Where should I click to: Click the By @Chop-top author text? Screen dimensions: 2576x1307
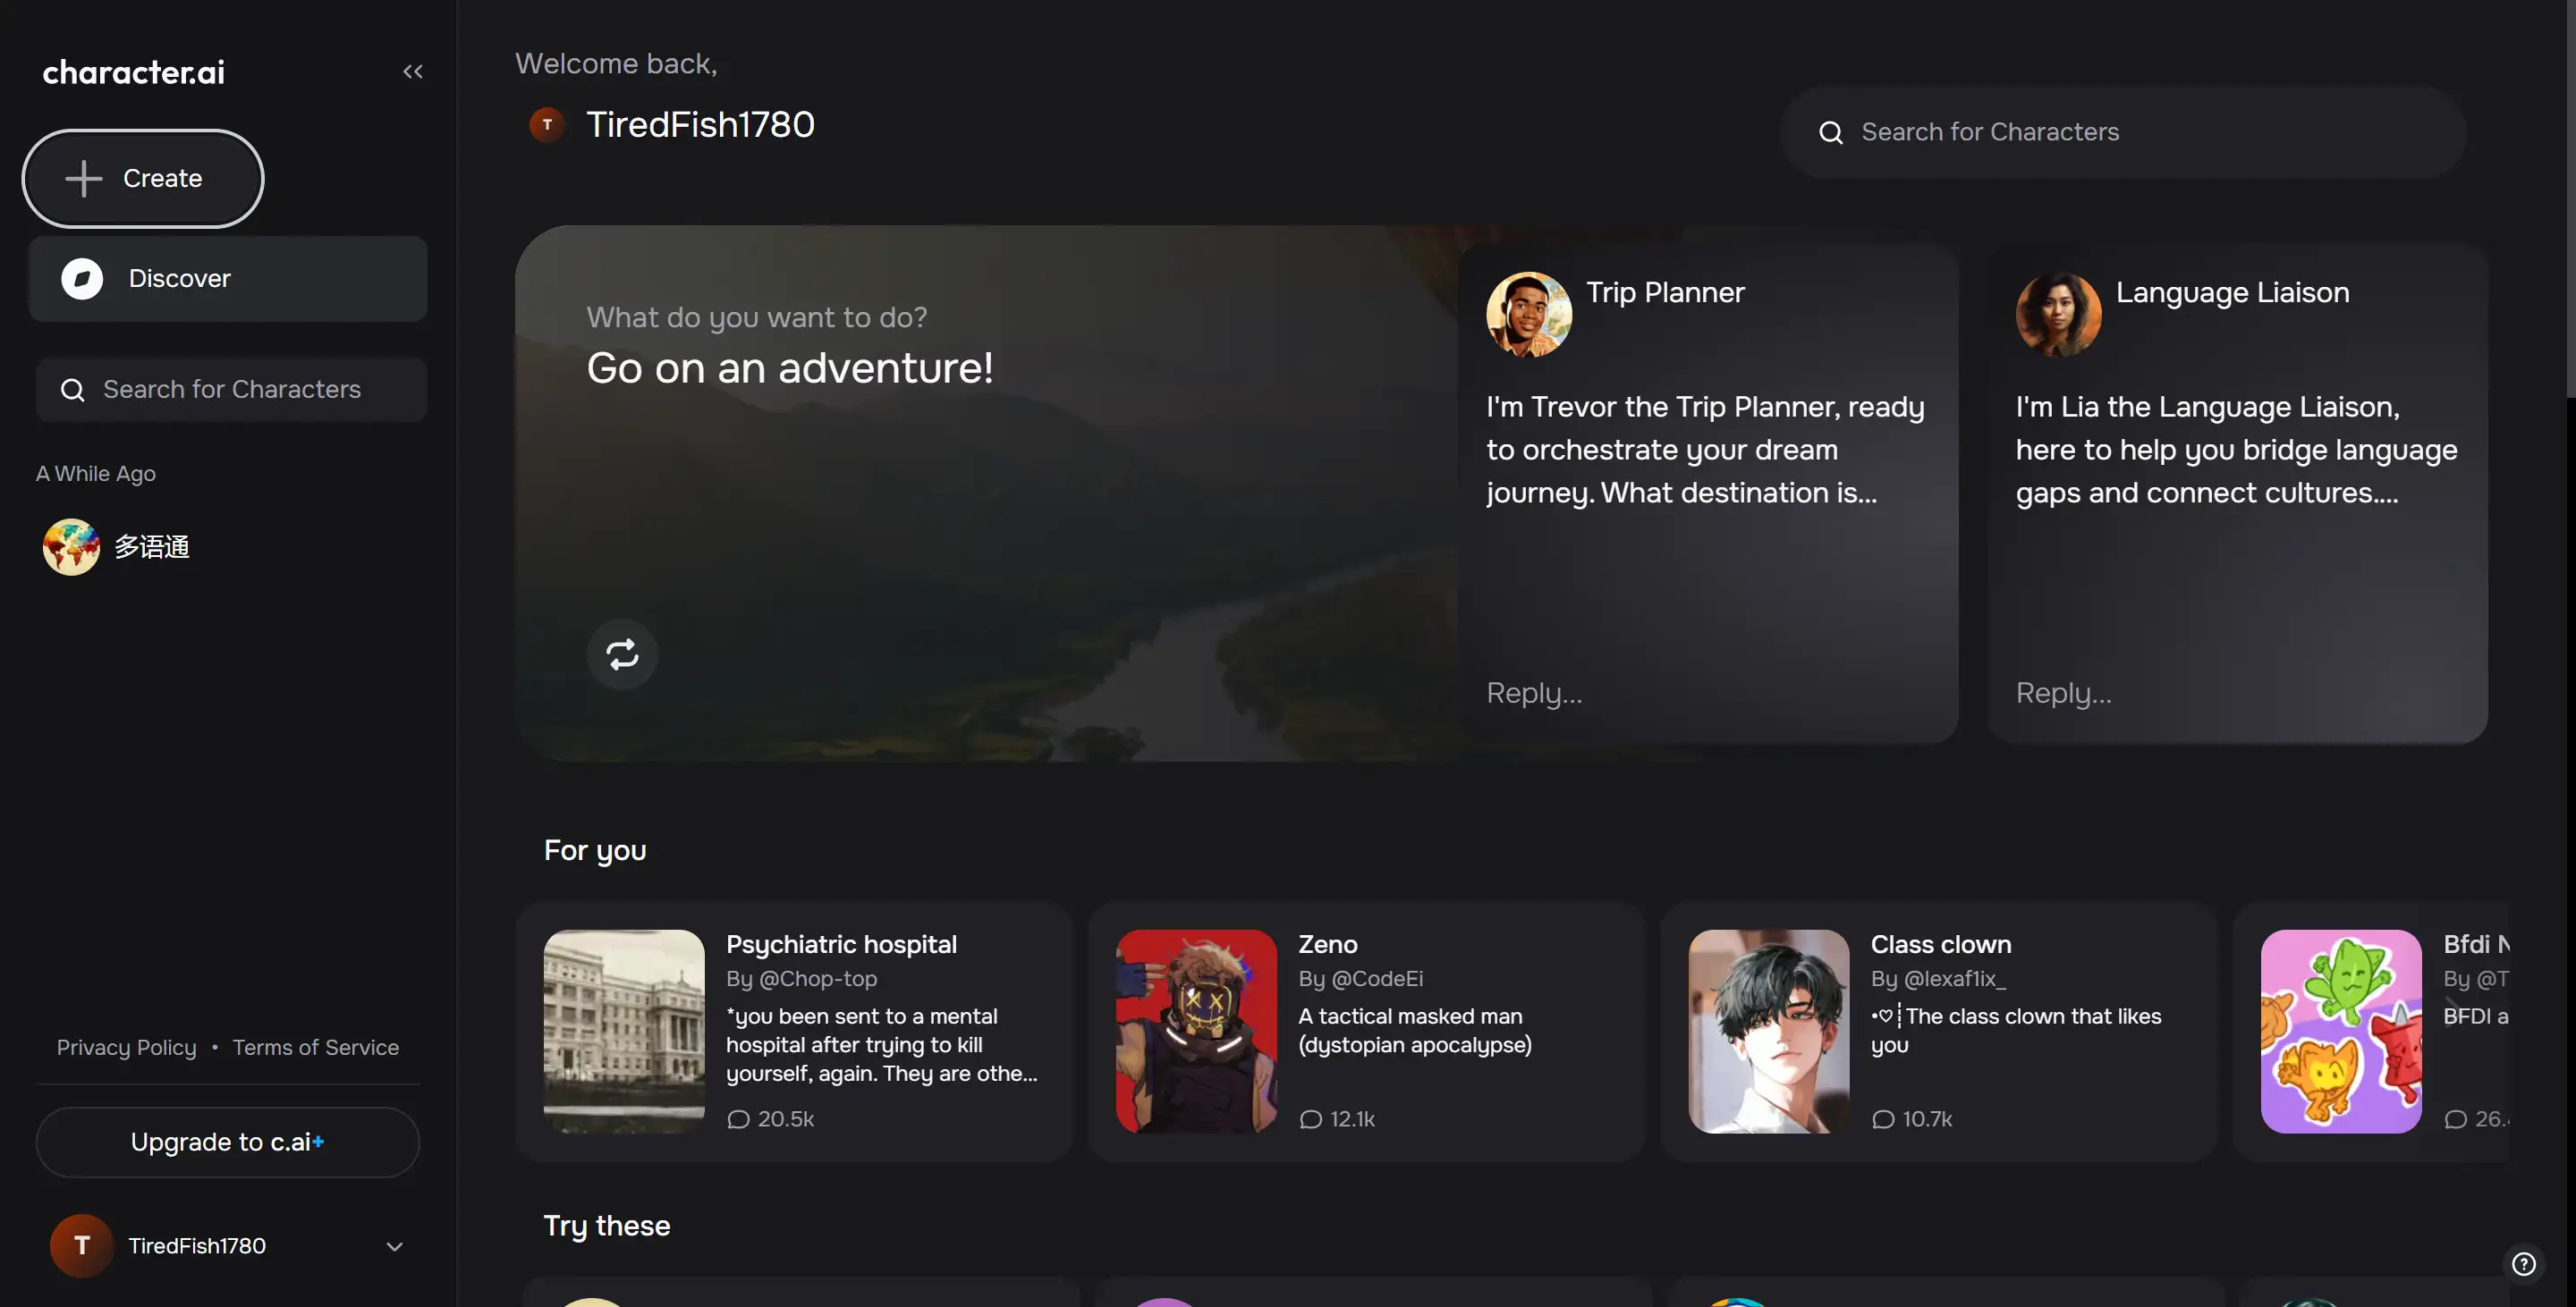(x=801, y=978)
